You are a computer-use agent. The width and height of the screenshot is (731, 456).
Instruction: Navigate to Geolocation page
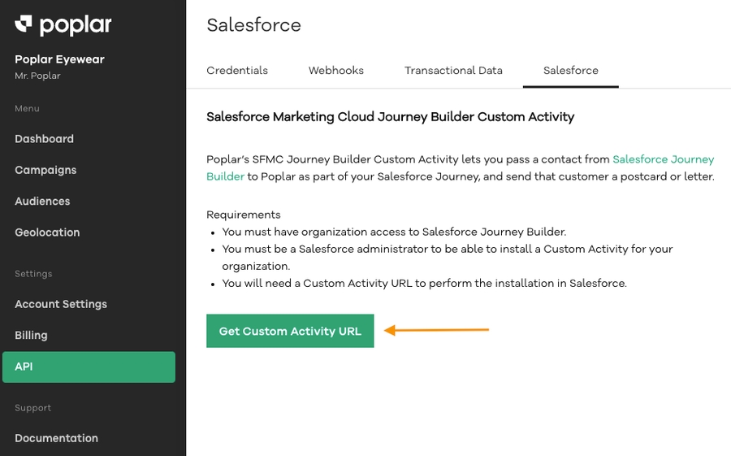tap(47, 232)
